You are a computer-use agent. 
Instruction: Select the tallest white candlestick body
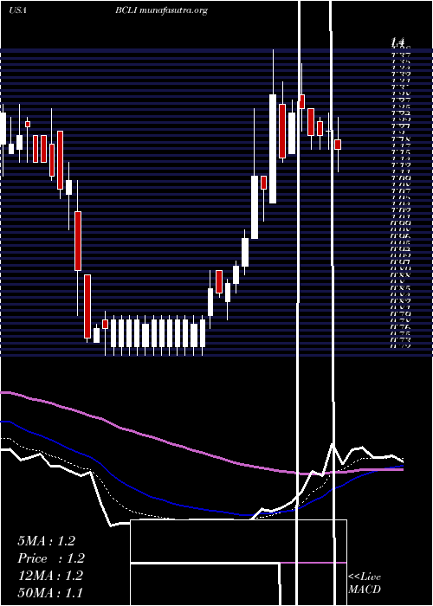pos(273,149)
